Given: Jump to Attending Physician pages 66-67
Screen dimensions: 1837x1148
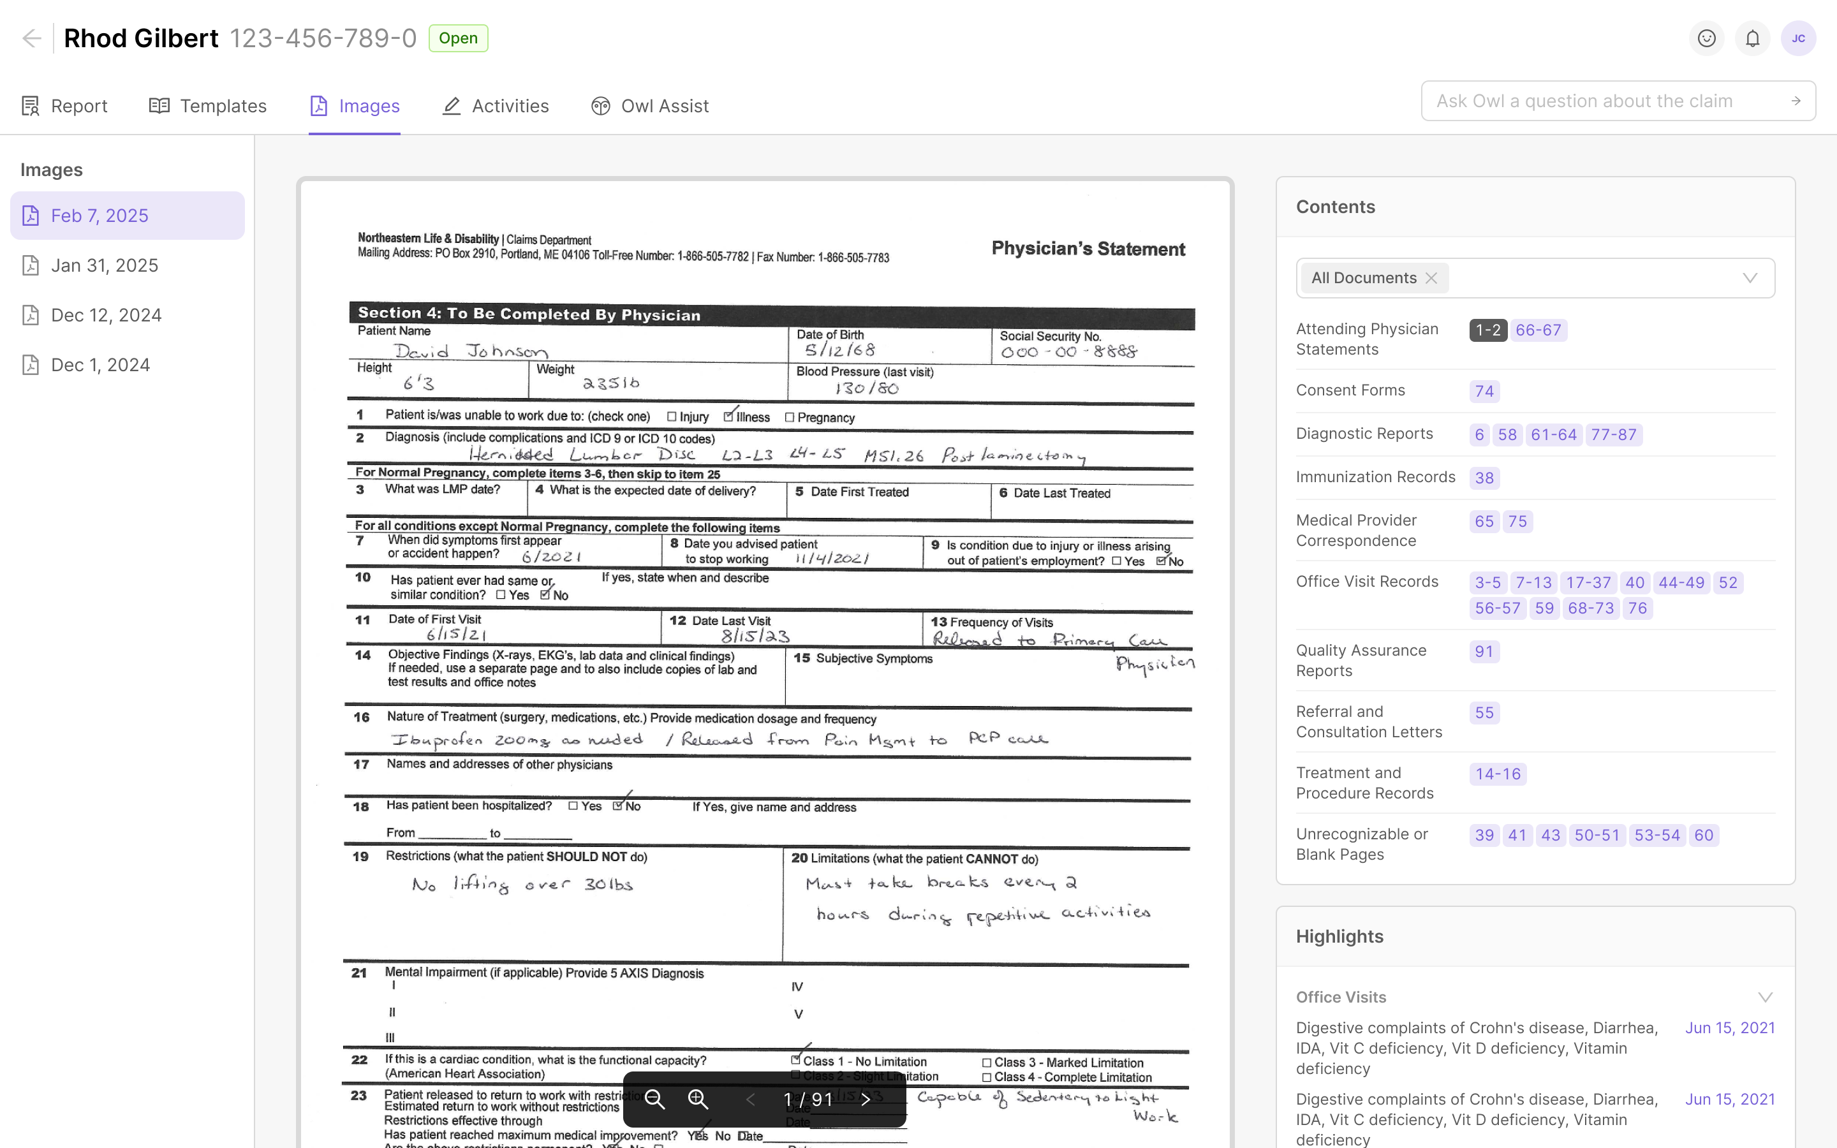Looking at the screenshot, I should 1538,330.
